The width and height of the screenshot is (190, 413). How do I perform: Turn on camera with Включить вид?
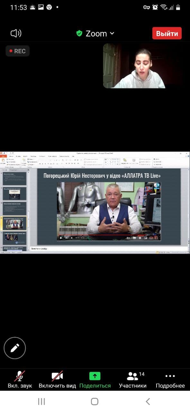click(57, 380)
